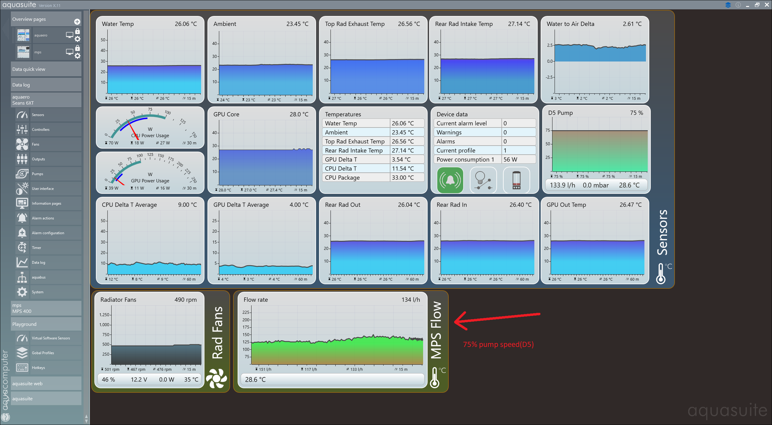
Task: Open the Sensors menu item
Action: pyautogui.click(x=38, y=115)
